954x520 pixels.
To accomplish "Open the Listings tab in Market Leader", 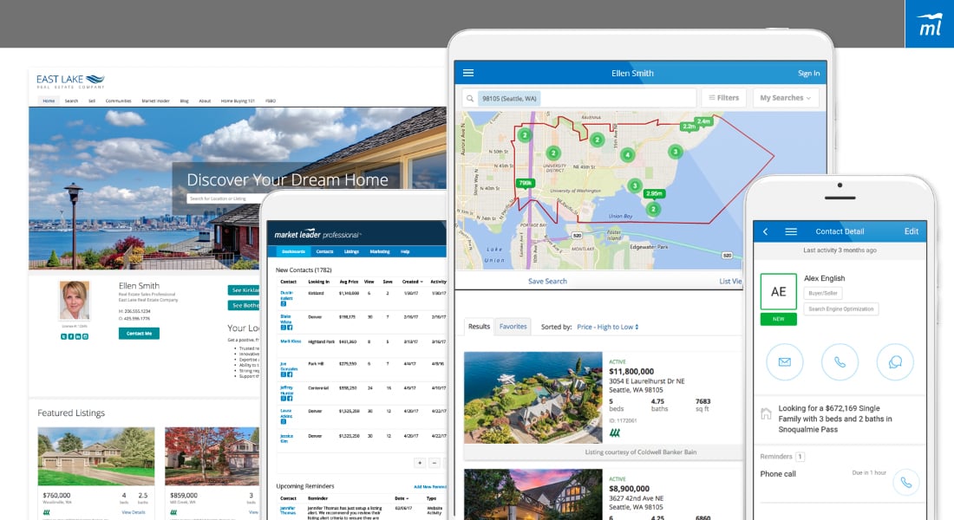I will [351, 252].
